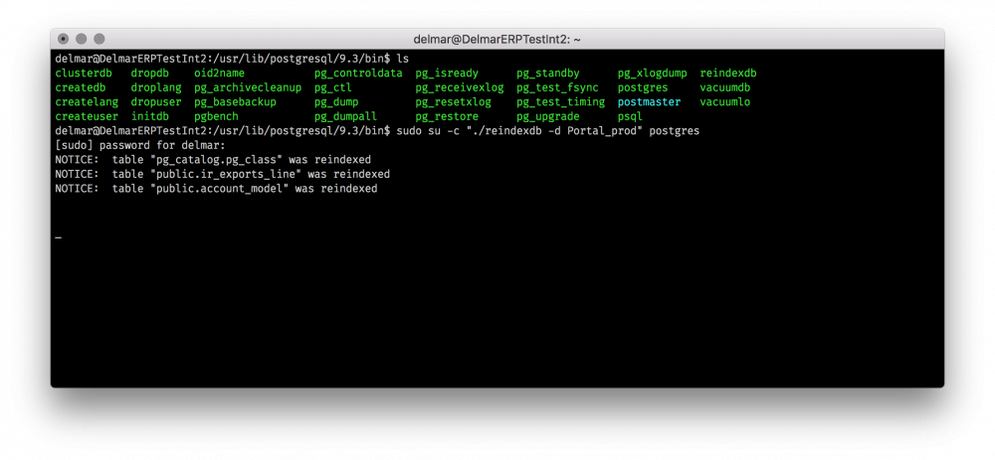Maximize the terminal window
Image resolution: width=995 pixels, height=460 pixels.
[x=99, y=39]
